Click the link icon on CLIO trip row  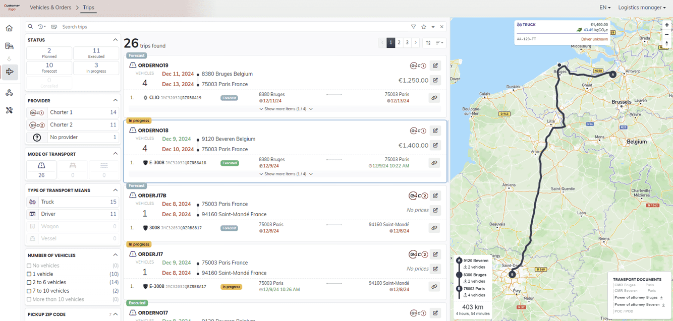434,98
